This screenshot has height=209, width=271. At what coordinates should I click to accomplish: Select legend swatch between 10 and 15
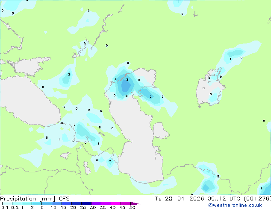57,203
